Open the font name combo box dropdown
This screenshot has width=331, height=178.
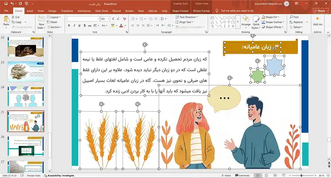(x=98, y=19)
